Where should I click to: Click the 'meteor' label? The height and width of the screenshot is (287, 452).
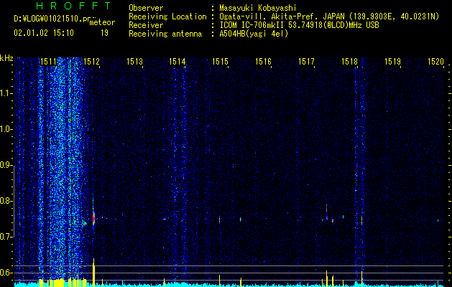coord(102,22)
